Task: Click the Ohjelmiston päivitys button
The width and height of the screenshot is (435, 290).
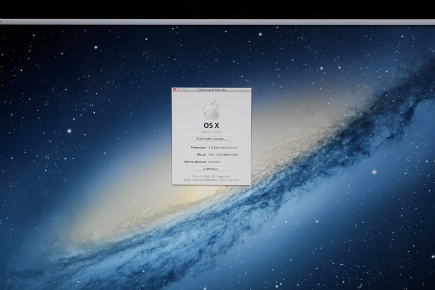Action: (212, 139)
